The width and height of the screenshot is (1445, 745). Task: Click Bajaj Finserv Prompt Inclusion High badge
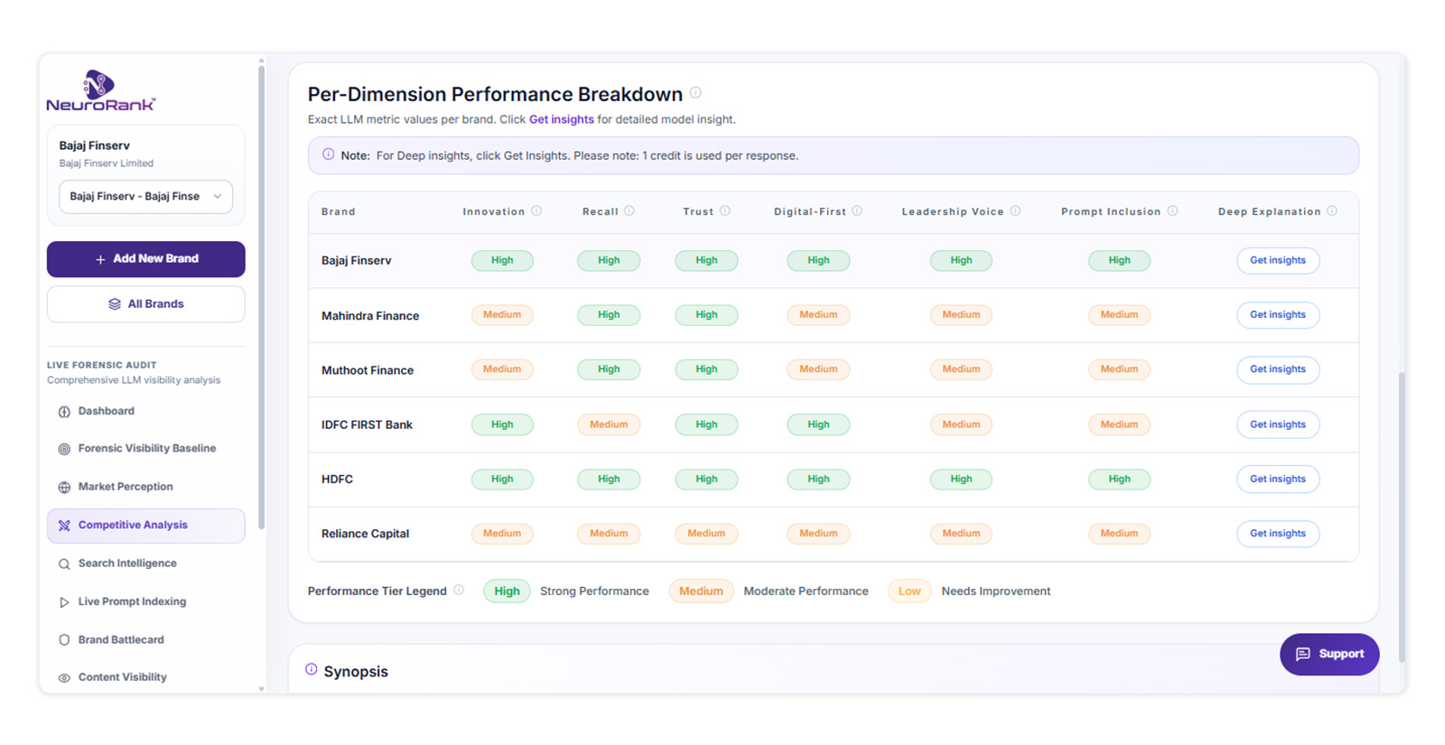[x=1119, y=261]
